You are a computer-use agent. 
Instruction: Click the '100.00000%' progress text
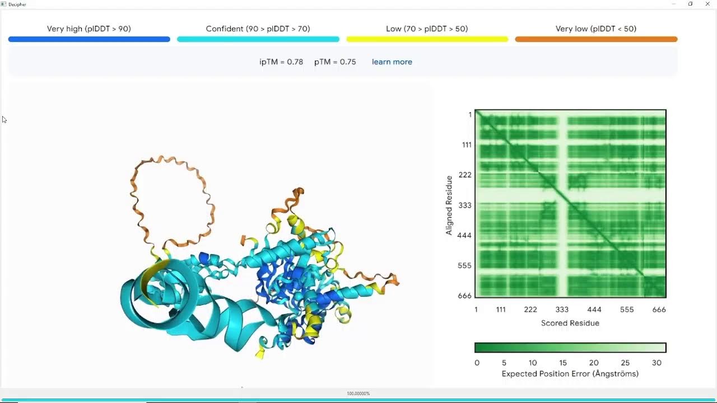358,393
